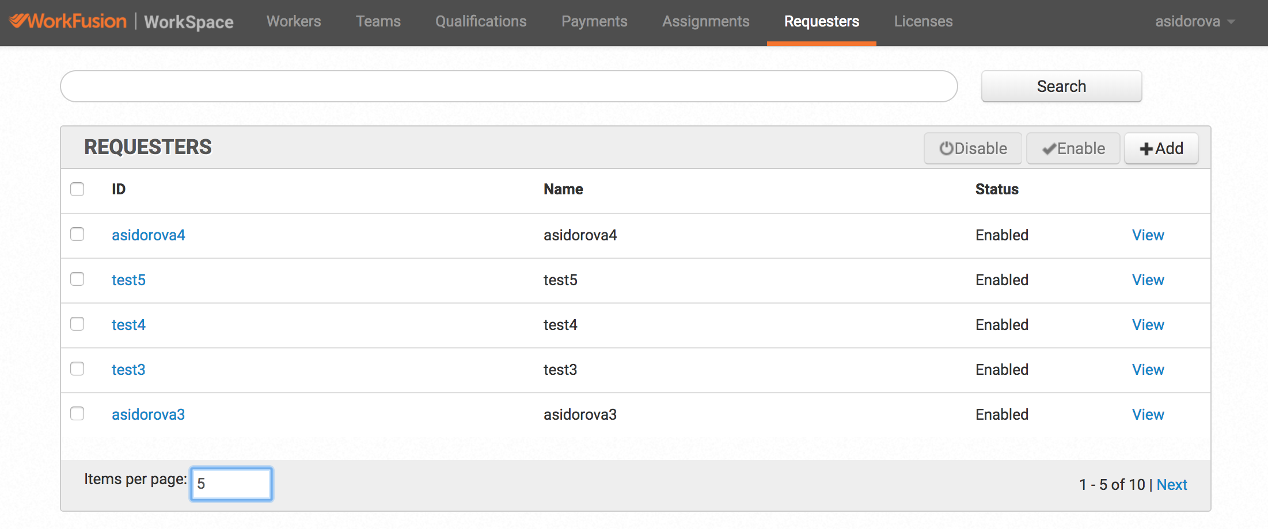View the test3 requester

(x=1148, y=370)
